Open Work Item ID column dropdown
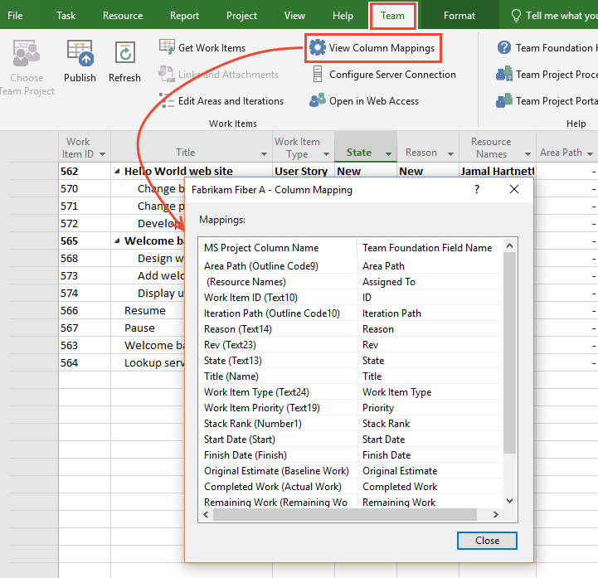Viewport: 598px width, 578px height. [102, 154]
